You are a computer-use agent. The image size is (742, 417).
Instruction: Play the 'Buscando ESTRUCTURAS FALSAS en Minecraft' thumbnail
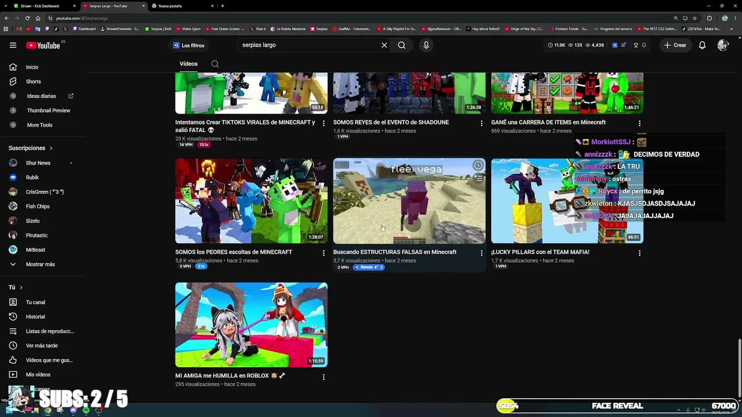pyautogui.click(x=409, y=200)
